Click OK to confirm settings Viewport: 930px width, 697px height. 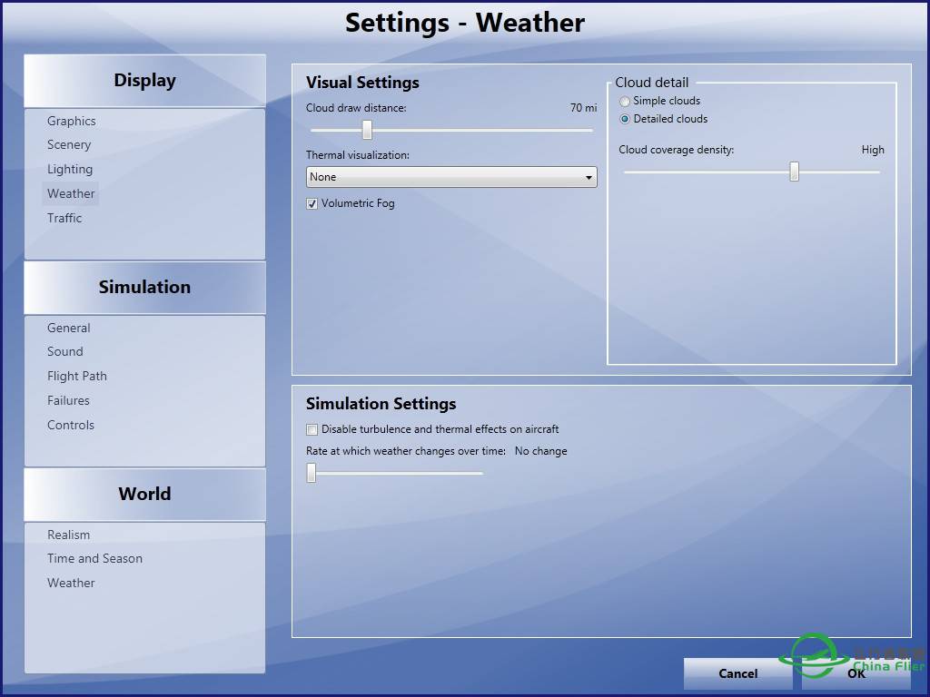tap(856, 673)
